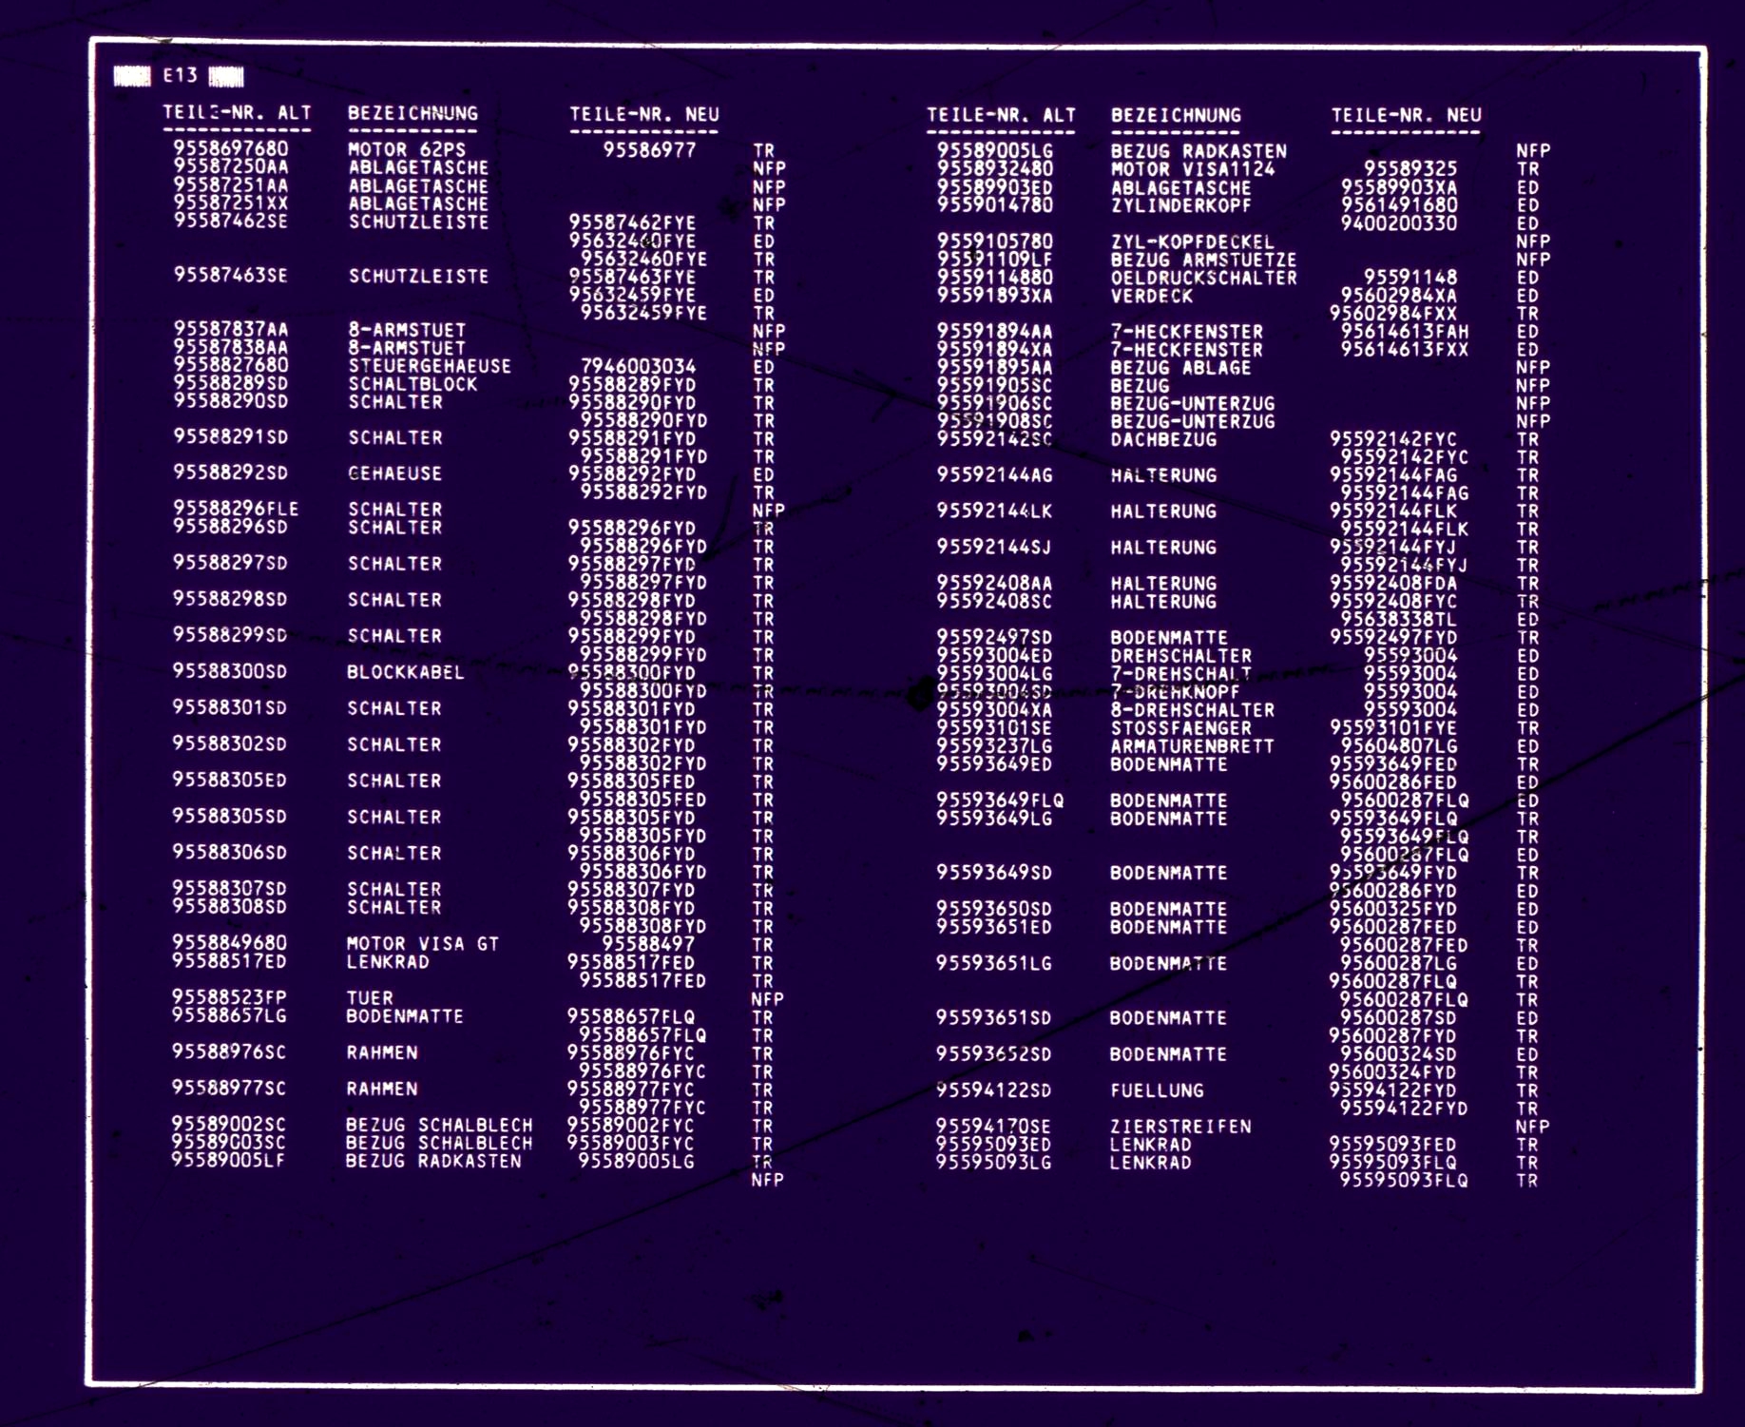Click new part number 95600325FYD
This screenshot has height=1427, width=1745.
tap(1392, 909)
